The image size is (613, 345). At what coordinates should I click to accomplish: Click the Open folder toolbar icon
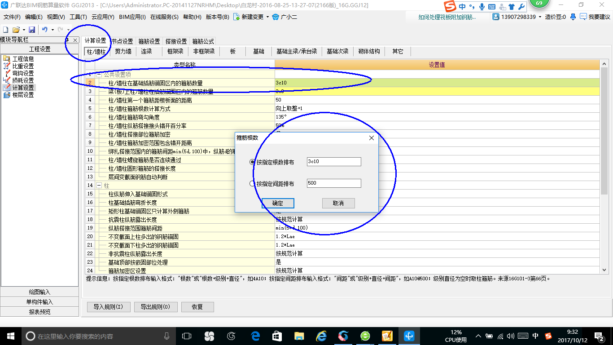tap(16, 30)
